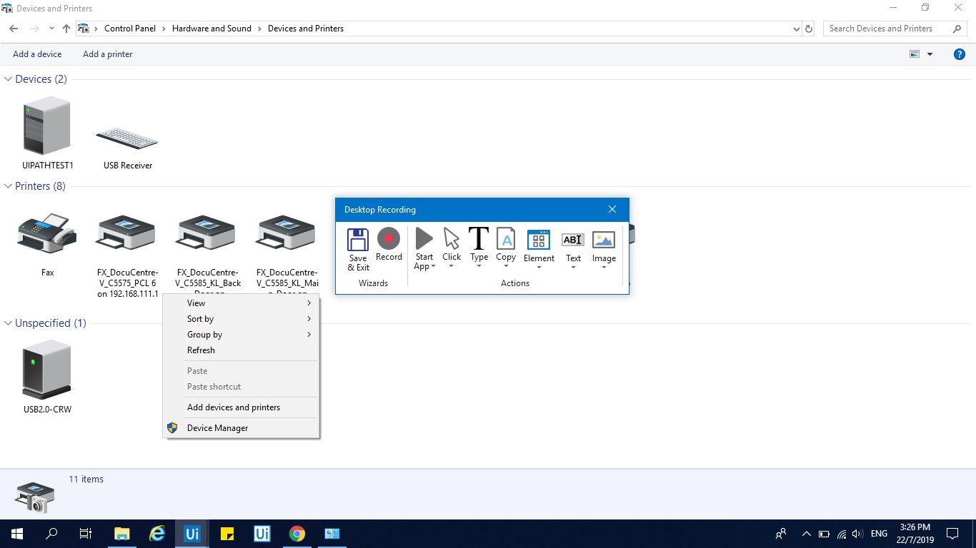Screen dimensions: 976x548
Task: Go back using the Back arrow
Action: point(14,29)
